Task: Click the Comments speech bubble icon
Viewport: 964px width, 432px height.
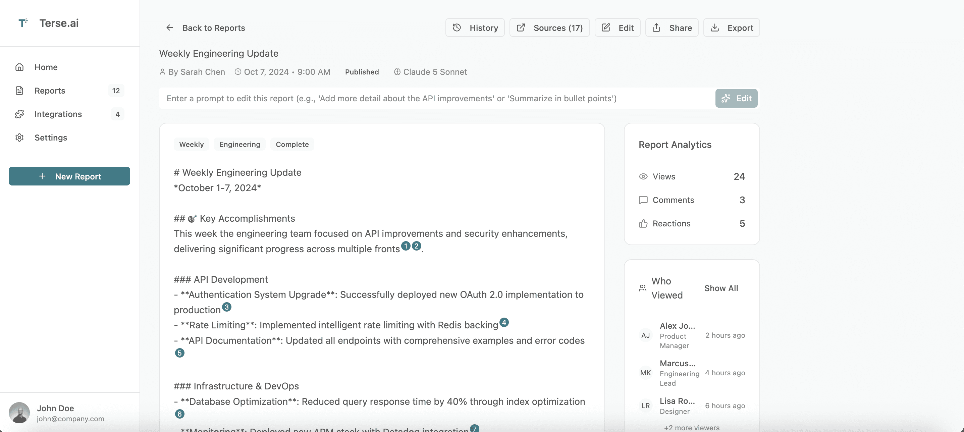Action: point(643,200)
